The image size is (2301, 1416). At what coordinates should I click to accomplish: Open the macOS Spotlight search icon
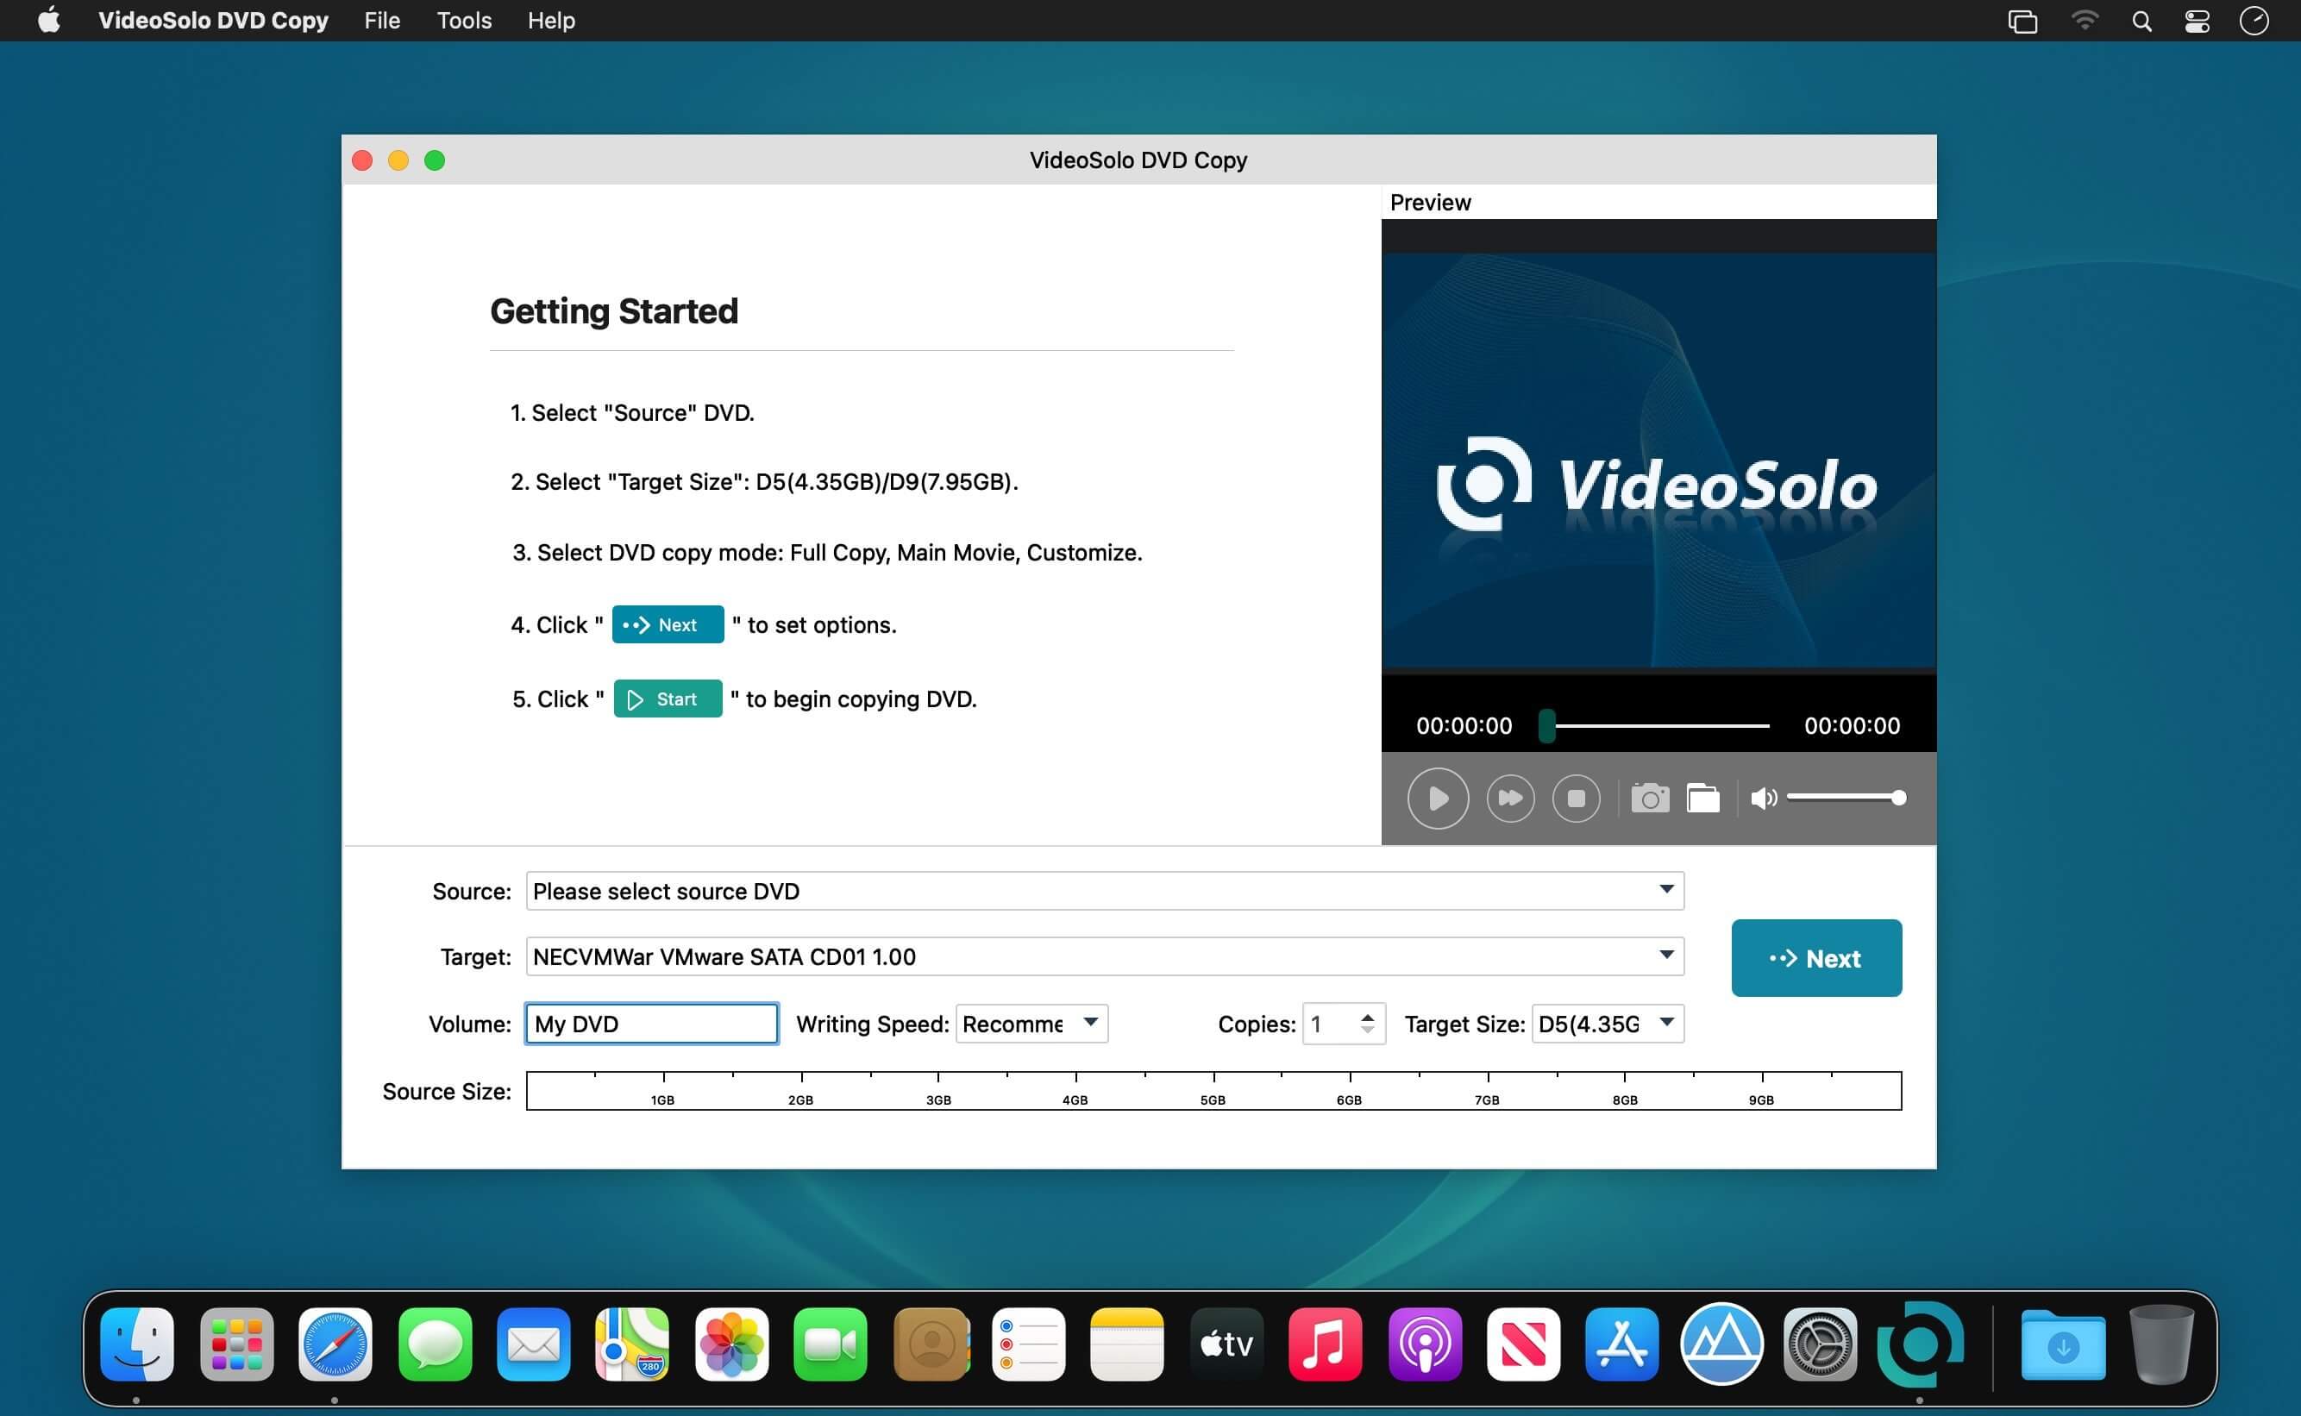[x=2141, y=21]
